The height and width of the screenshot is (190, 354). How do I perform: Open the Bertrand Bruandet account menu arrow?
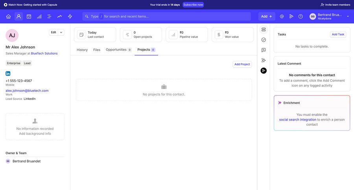[x=348, y=16]
